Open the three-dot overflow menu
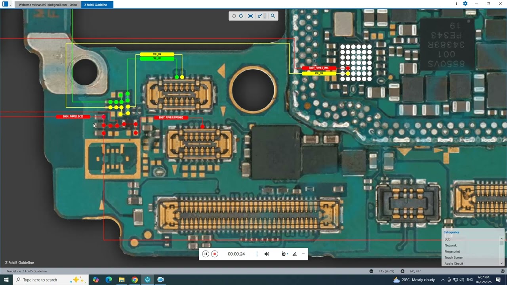 pyautogui.click(x=456, y=3)
